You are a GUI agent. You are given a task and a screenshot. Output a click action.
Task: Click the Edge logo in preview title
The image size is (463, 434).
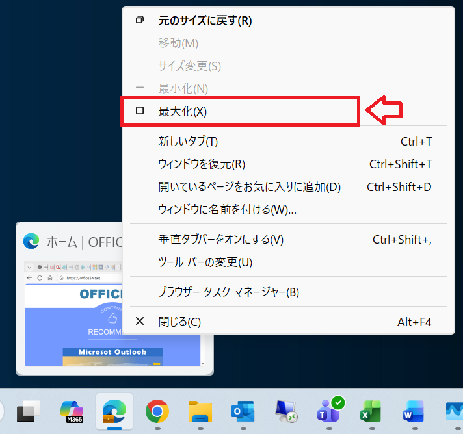(31, 241)
